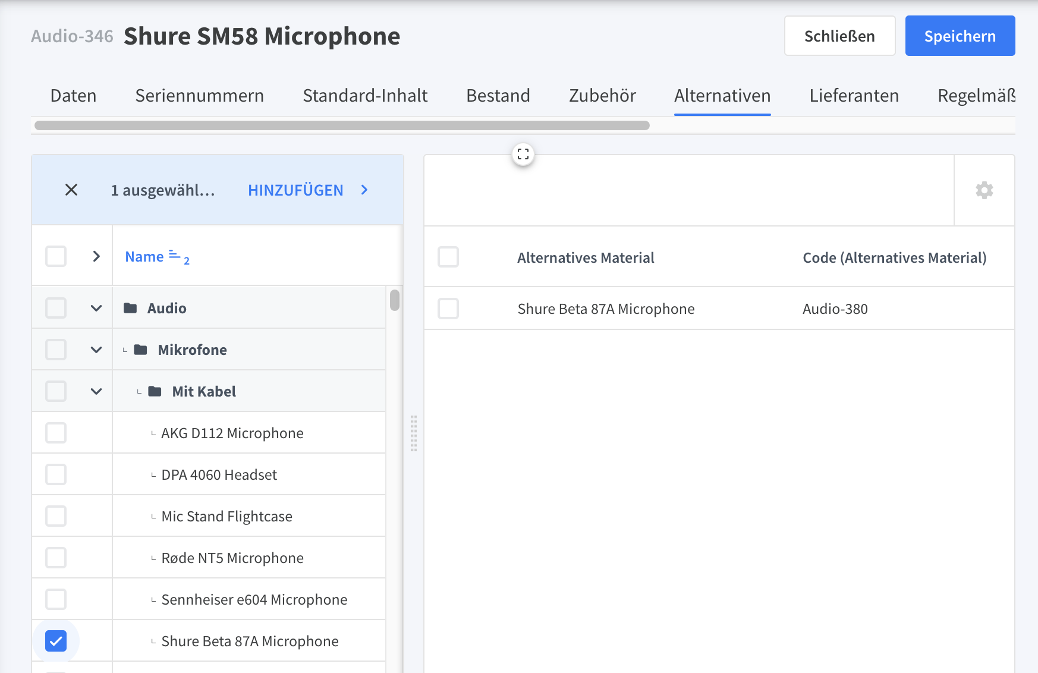The width and height of the screenshot is (1038, 673).
Task: Open the Zubehör tab
Action: (x=602, y=96)
